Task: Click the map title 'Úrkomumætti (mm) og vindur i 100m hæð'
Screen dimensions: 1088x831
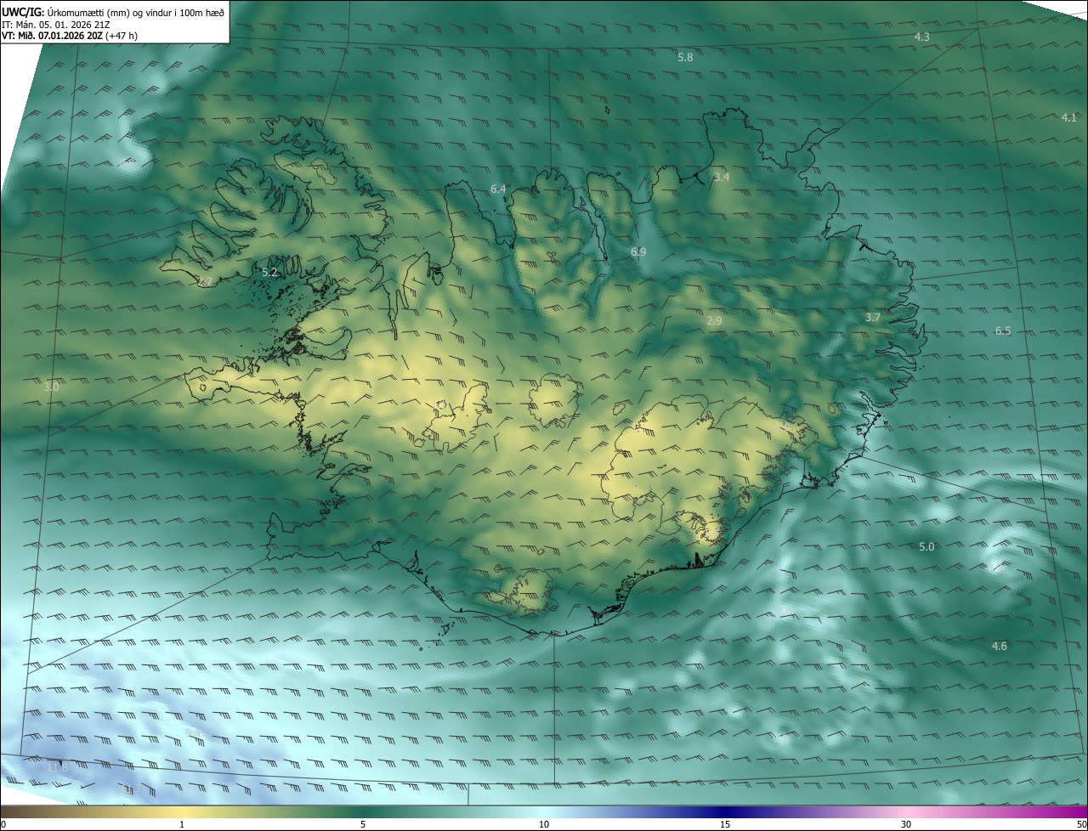Action: pos(136,11)
